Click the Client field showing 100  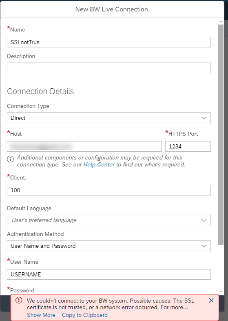109,190
